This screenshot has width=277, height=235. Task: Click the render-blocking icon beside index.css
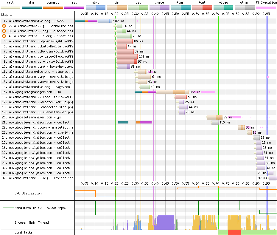[x=4, y=36]
